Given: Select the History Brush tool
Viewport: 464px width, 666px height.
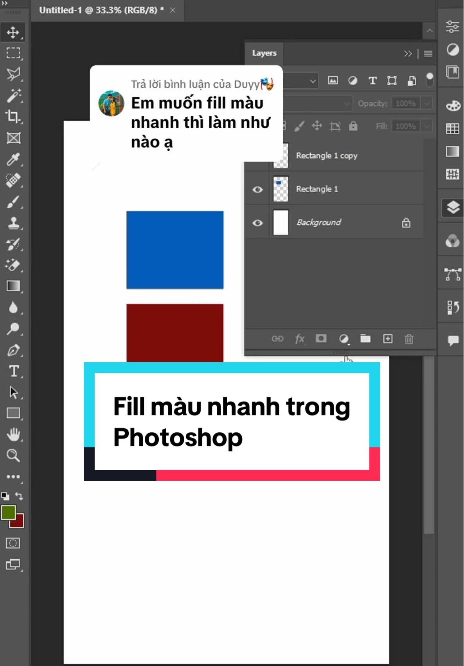Looking at the screenshot, I should [13, 244].
